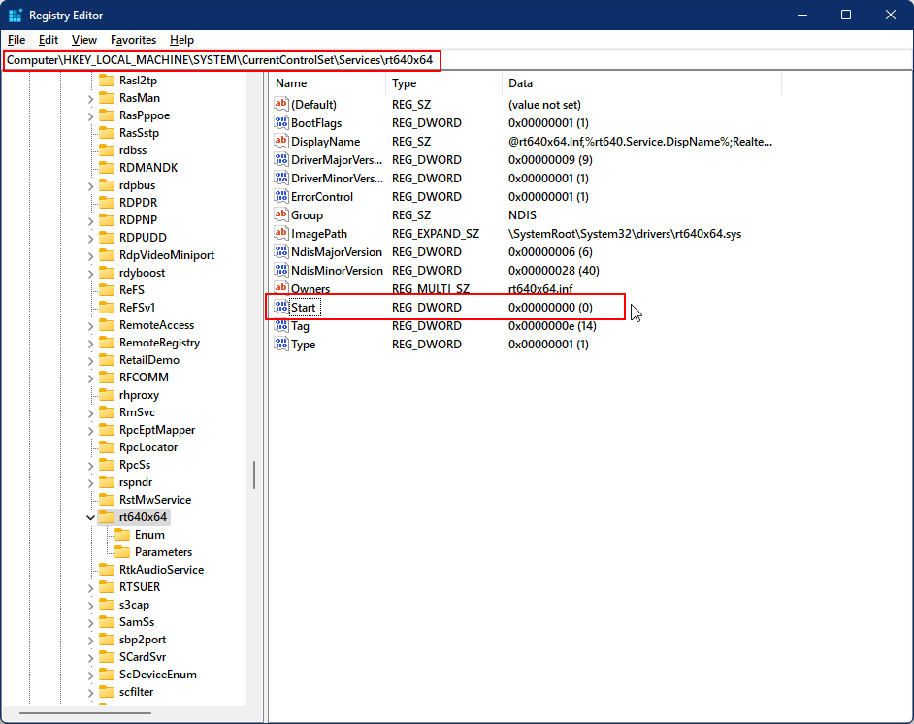This screenshot has height=724, width=914.
Task: Click the horizontal scrollbar below the tree pane
Action: click(126, 711)
